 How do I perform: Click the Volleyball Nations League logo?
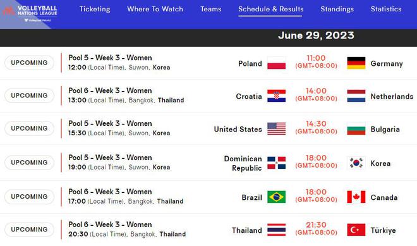click(x=30, y=13)
